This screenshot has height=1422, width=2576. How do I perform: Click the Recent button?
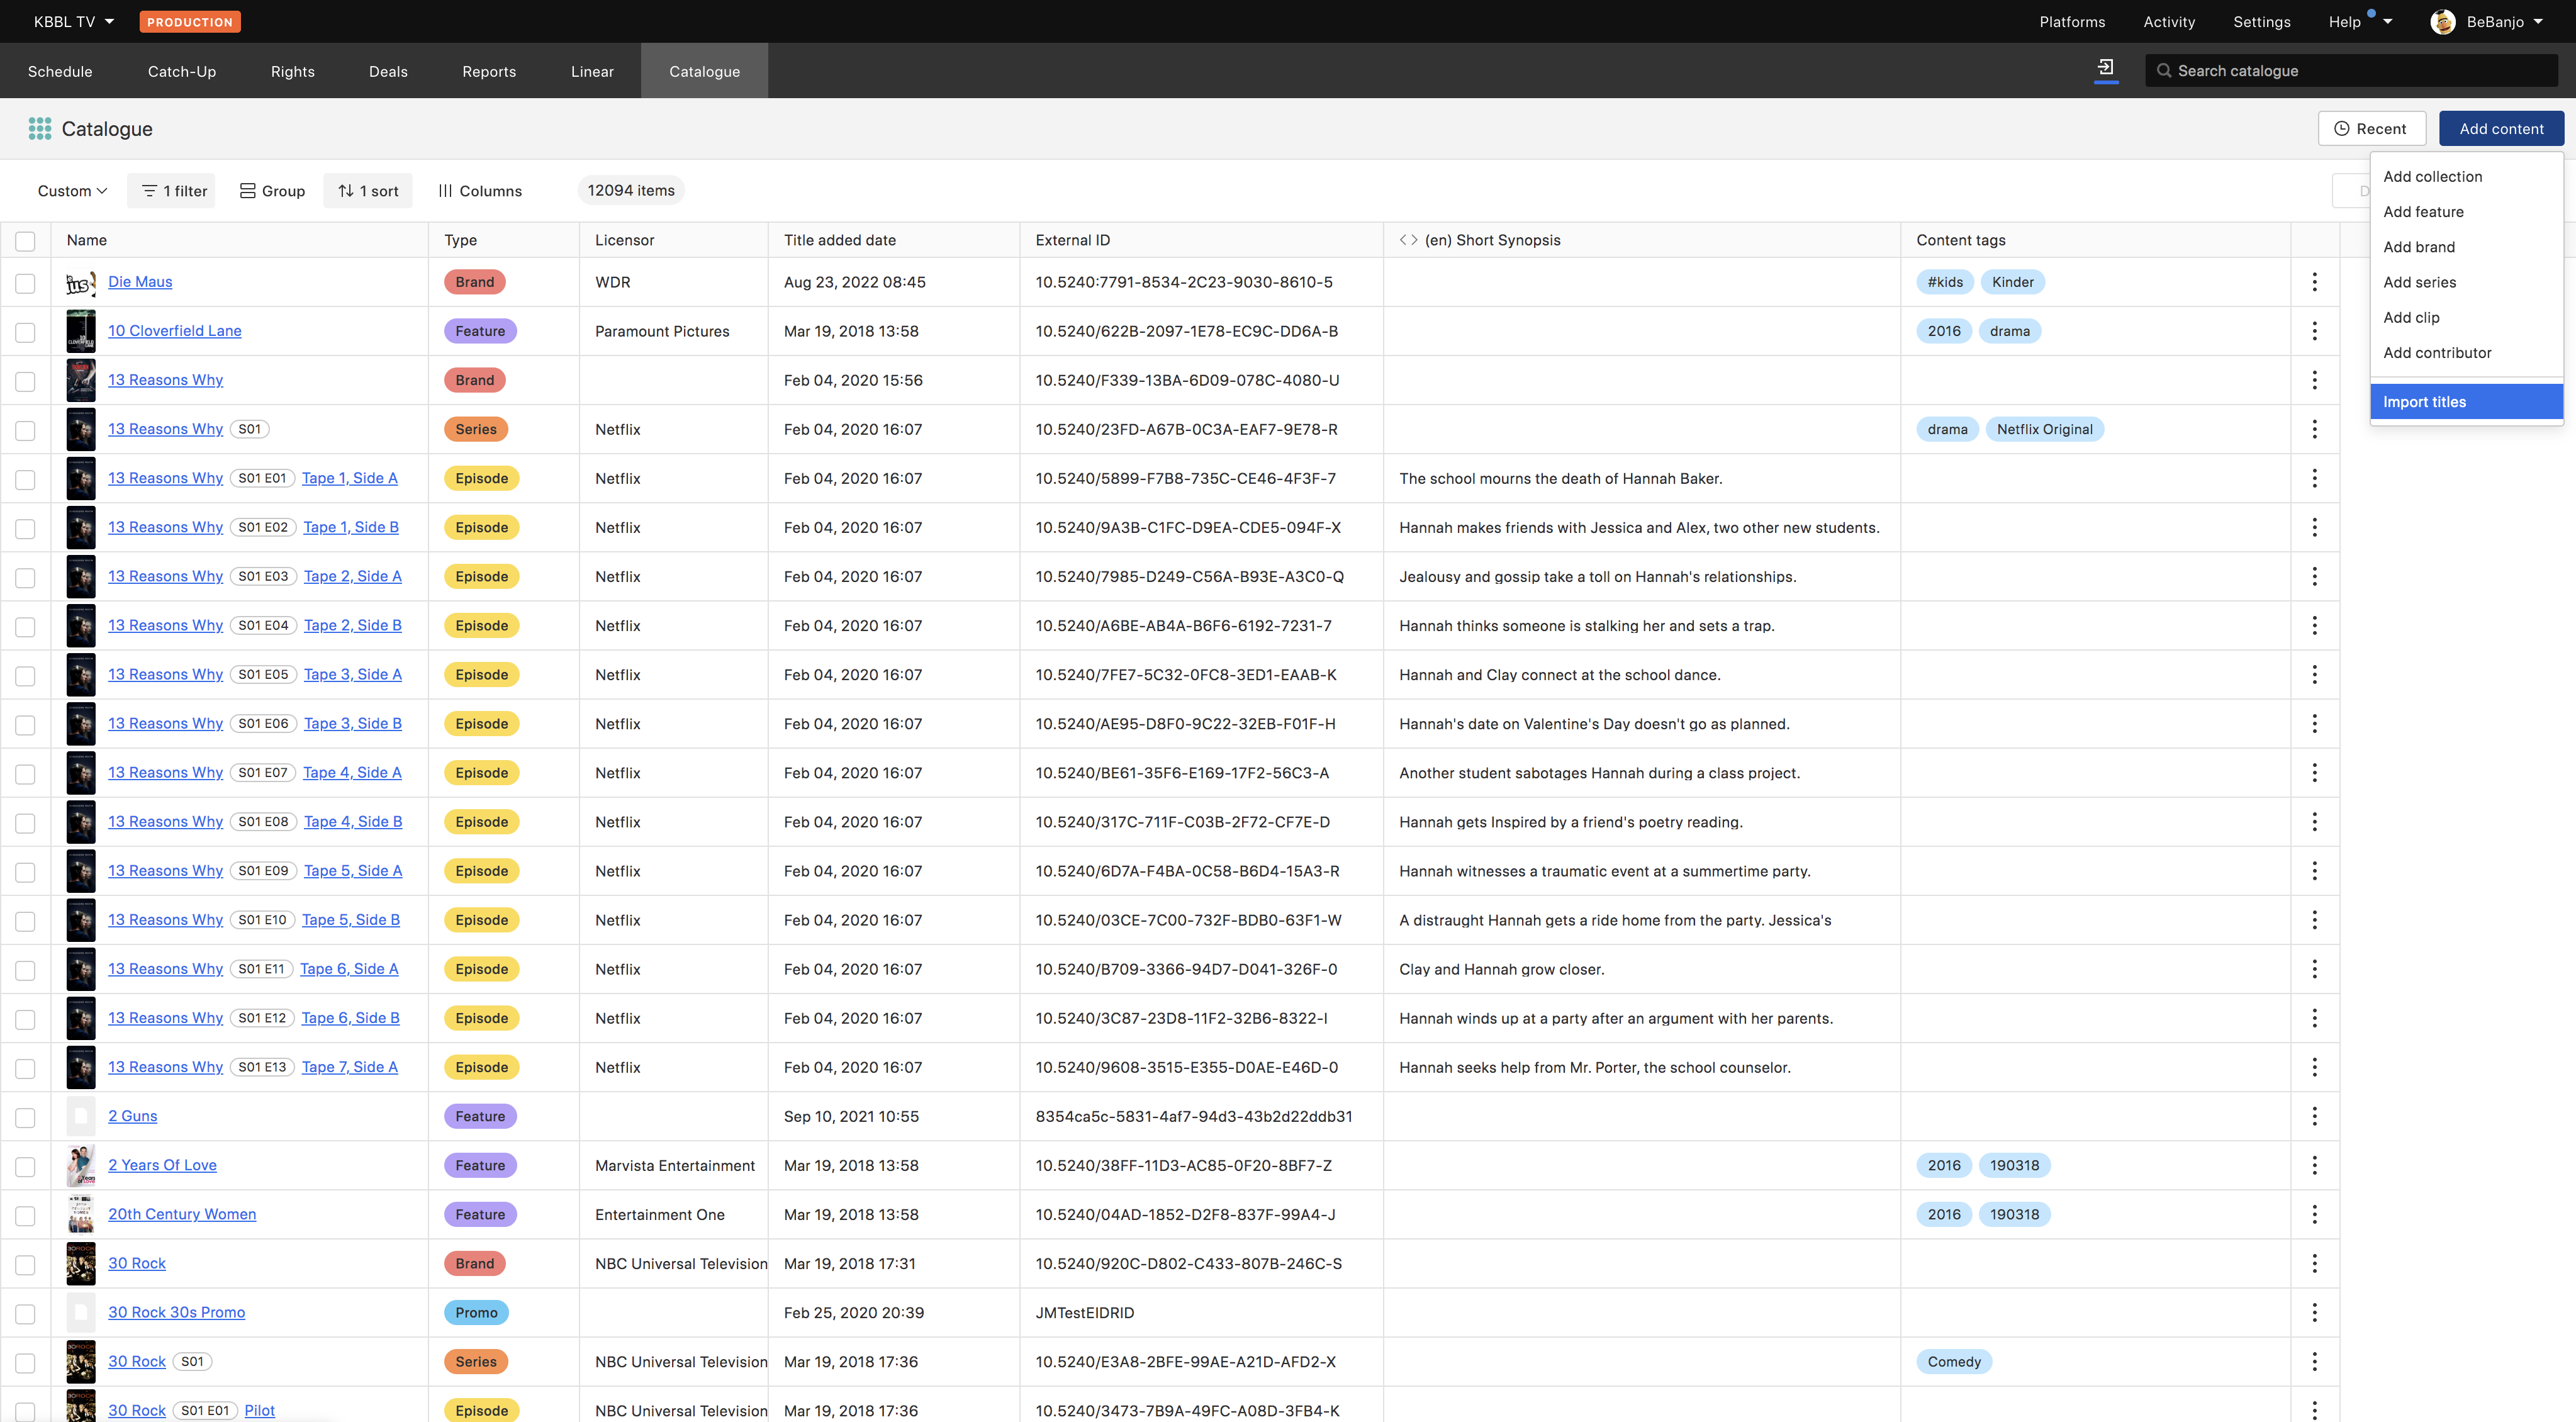(2371, 129)
